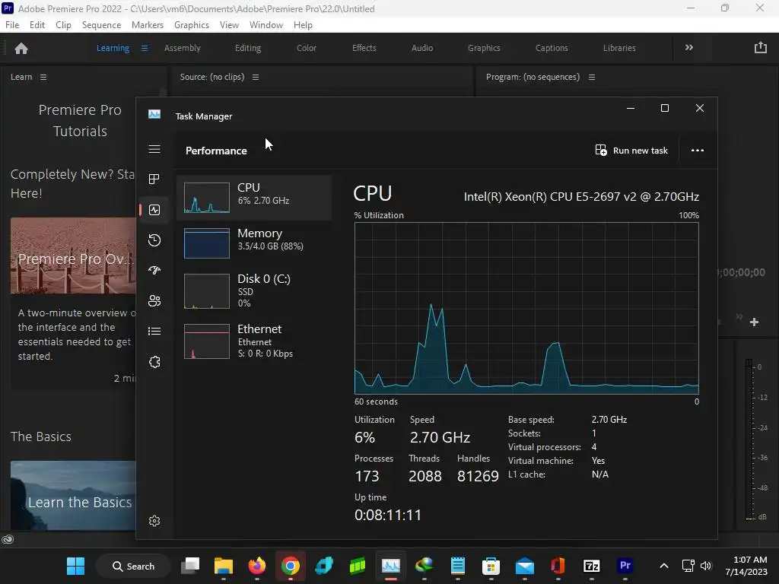Switch to Audio workspace
The image size is (779, 584).
[x=422, y=48]
